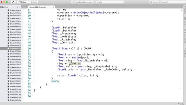186x105 pixels.
Task: Click the icon of the highlighted Shader36Unlit file
Action: (8, 48)
